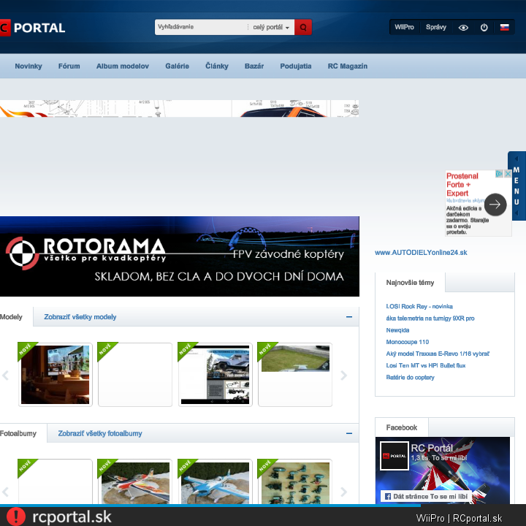Show next fotoalbumy with right arrow
Screen dimensions: 526x526
tap(343, 492)
